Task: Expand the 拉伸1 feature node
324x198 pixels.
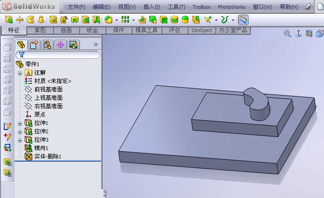Action: (x=20, y=123)
